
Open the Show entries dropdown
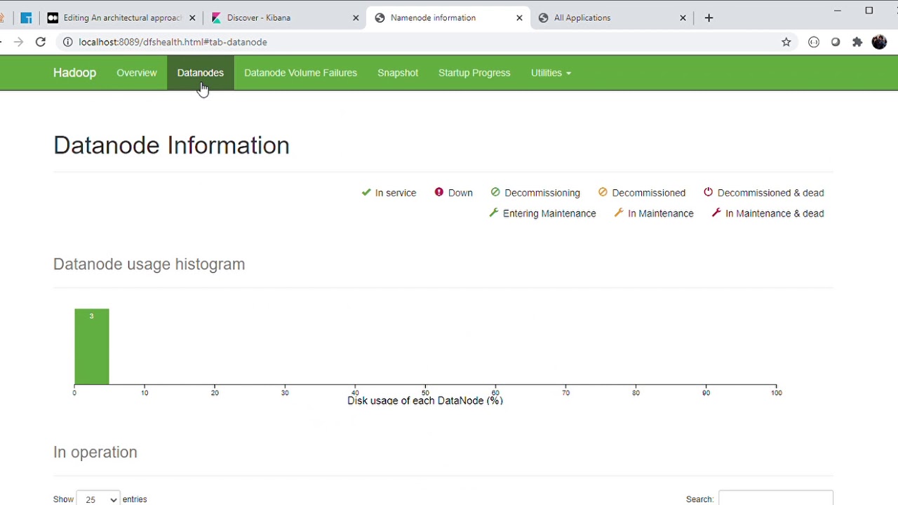[x=98, y=499]
